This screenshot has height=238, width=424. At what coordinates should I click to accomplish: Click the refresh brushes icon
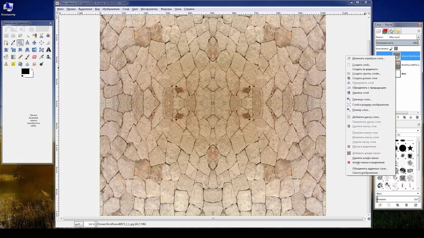416,205
